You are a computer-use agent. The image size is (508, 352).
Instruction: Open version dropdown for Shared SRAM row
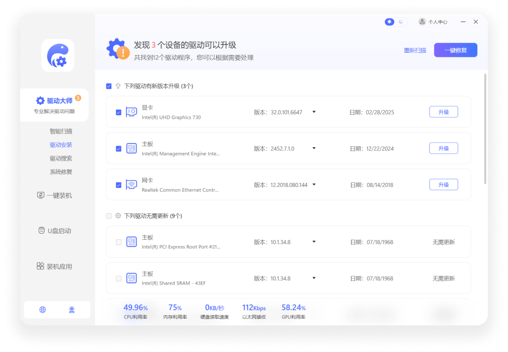click(x=314, y=278)
